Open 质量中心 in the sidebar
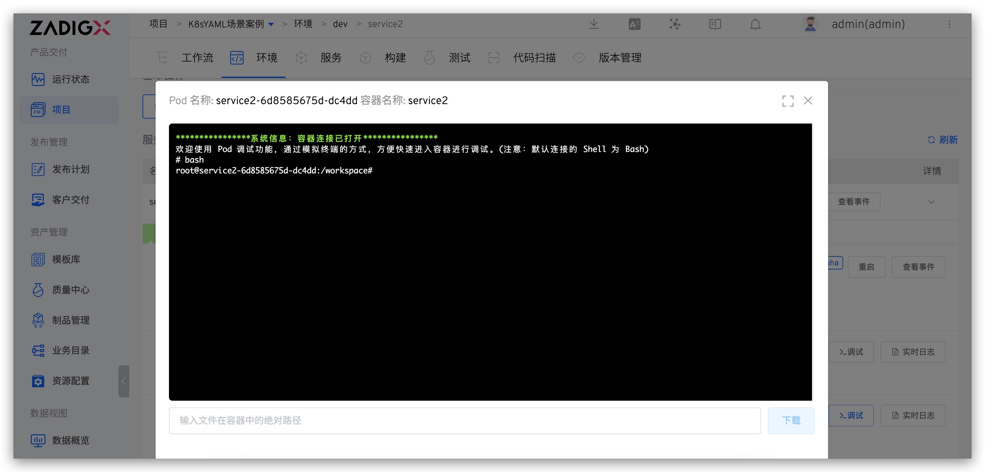The image size is (985, 472). [x=69, y=290]
